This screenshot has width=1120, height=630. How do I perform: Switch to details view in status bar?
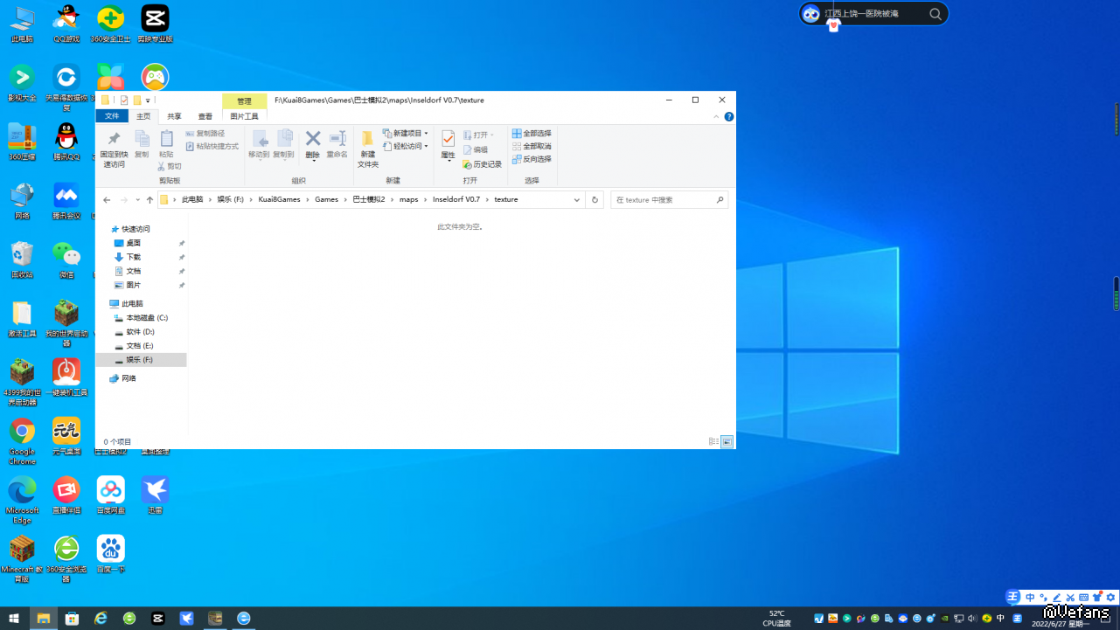pos(713,442)
